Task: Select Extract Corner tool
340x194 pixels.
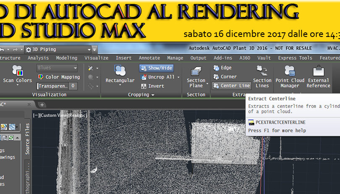Action: [x=225, y=77]
